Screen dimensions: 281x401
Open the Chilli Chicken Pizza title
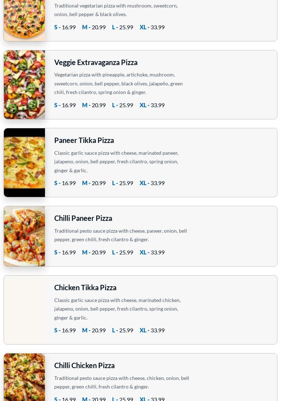click(x=84, y=365)
